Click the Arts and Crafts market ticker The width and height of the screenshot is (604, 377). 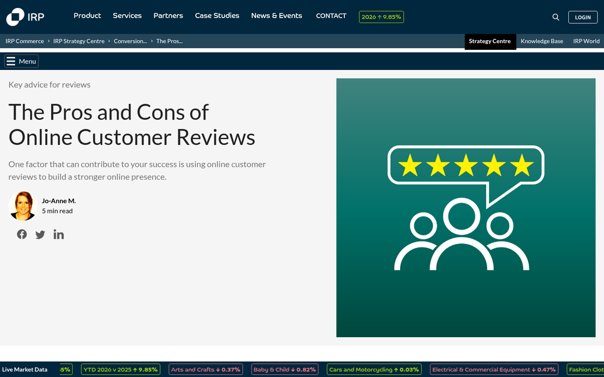206,369
